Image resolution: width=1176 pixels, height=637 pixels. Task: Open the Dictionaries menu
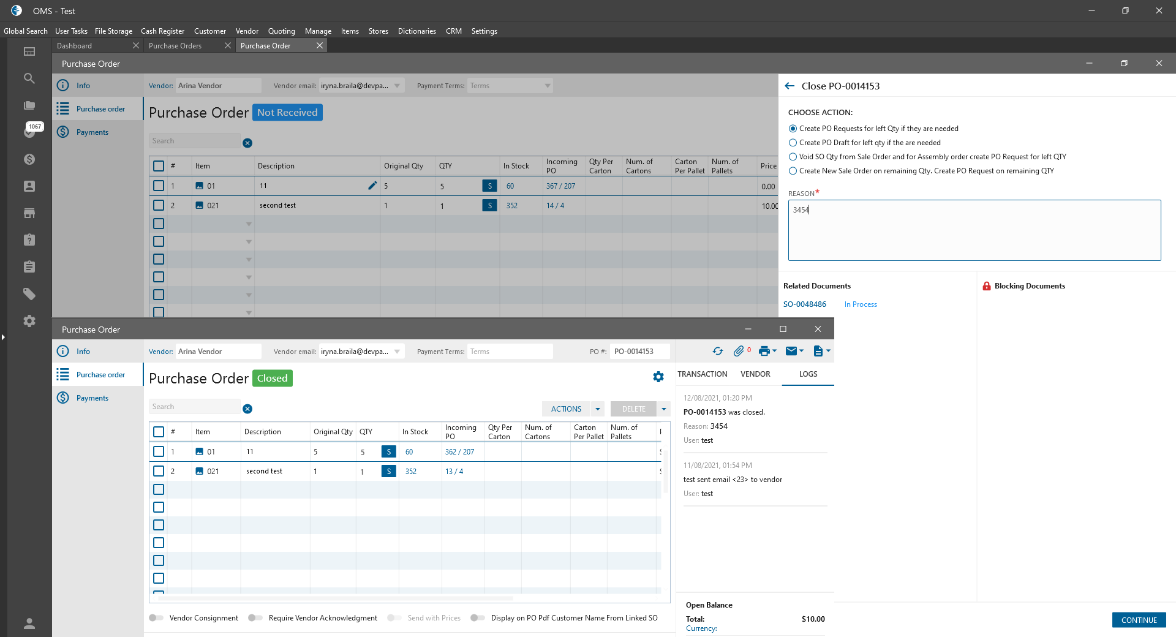tap(417, 31)
